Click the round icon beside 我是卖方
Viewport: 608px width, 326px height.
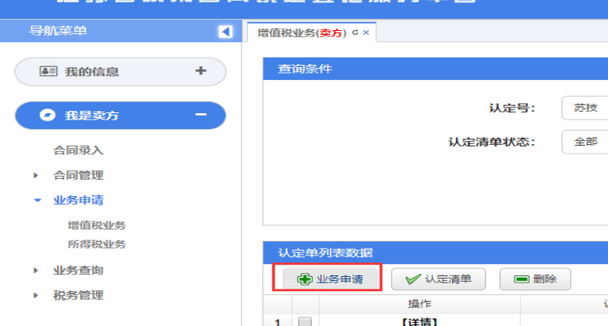48,116
